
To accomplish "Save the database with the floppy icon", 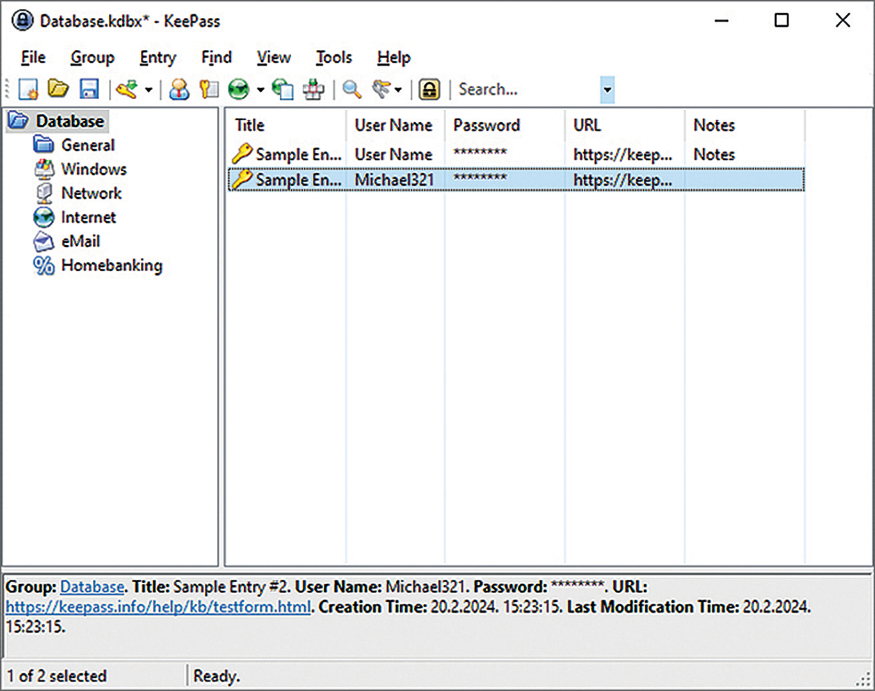I will click(89, 89).
